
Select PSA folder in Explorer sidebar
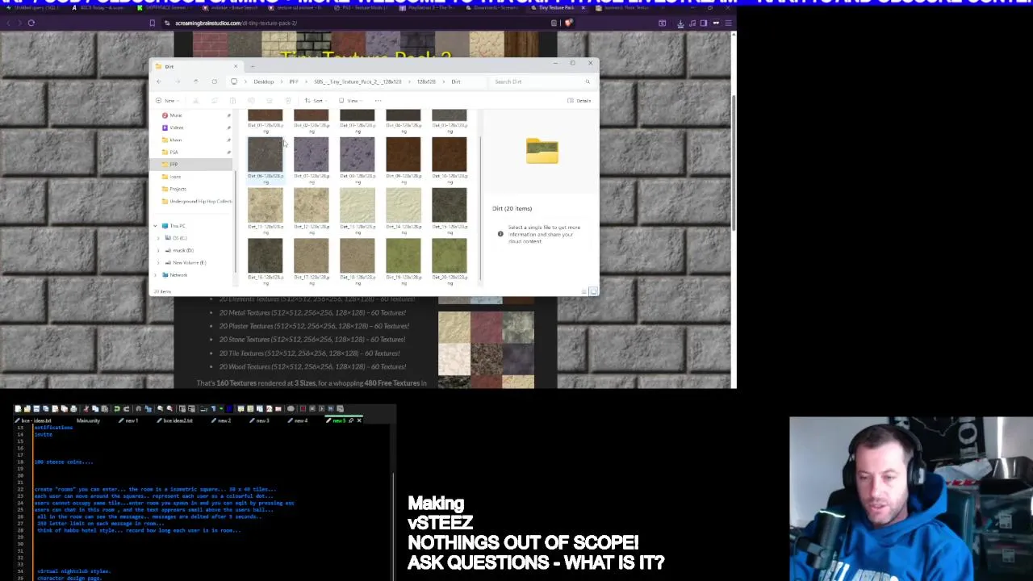[x=174, y=152]
